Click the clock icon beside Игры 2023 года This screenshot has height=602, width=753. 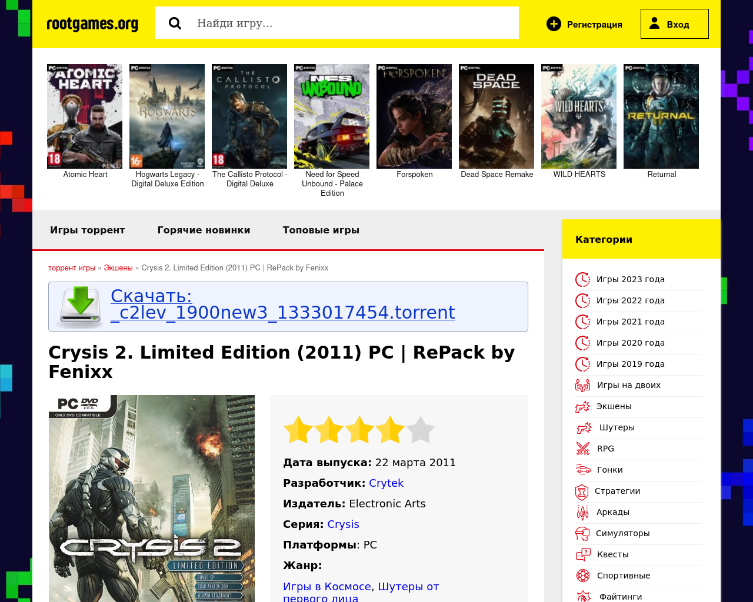[x=582, y=279]
